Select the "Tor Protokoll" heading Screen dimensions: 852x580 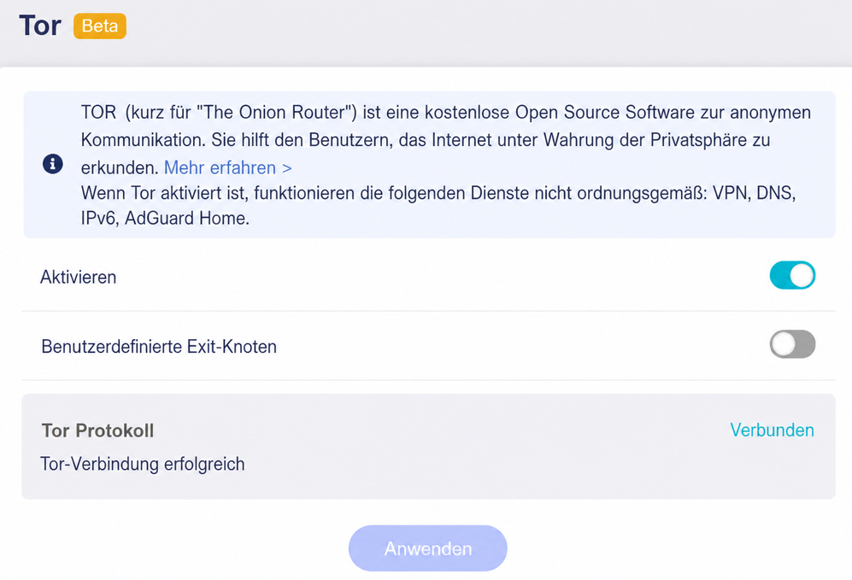[97, 431]
